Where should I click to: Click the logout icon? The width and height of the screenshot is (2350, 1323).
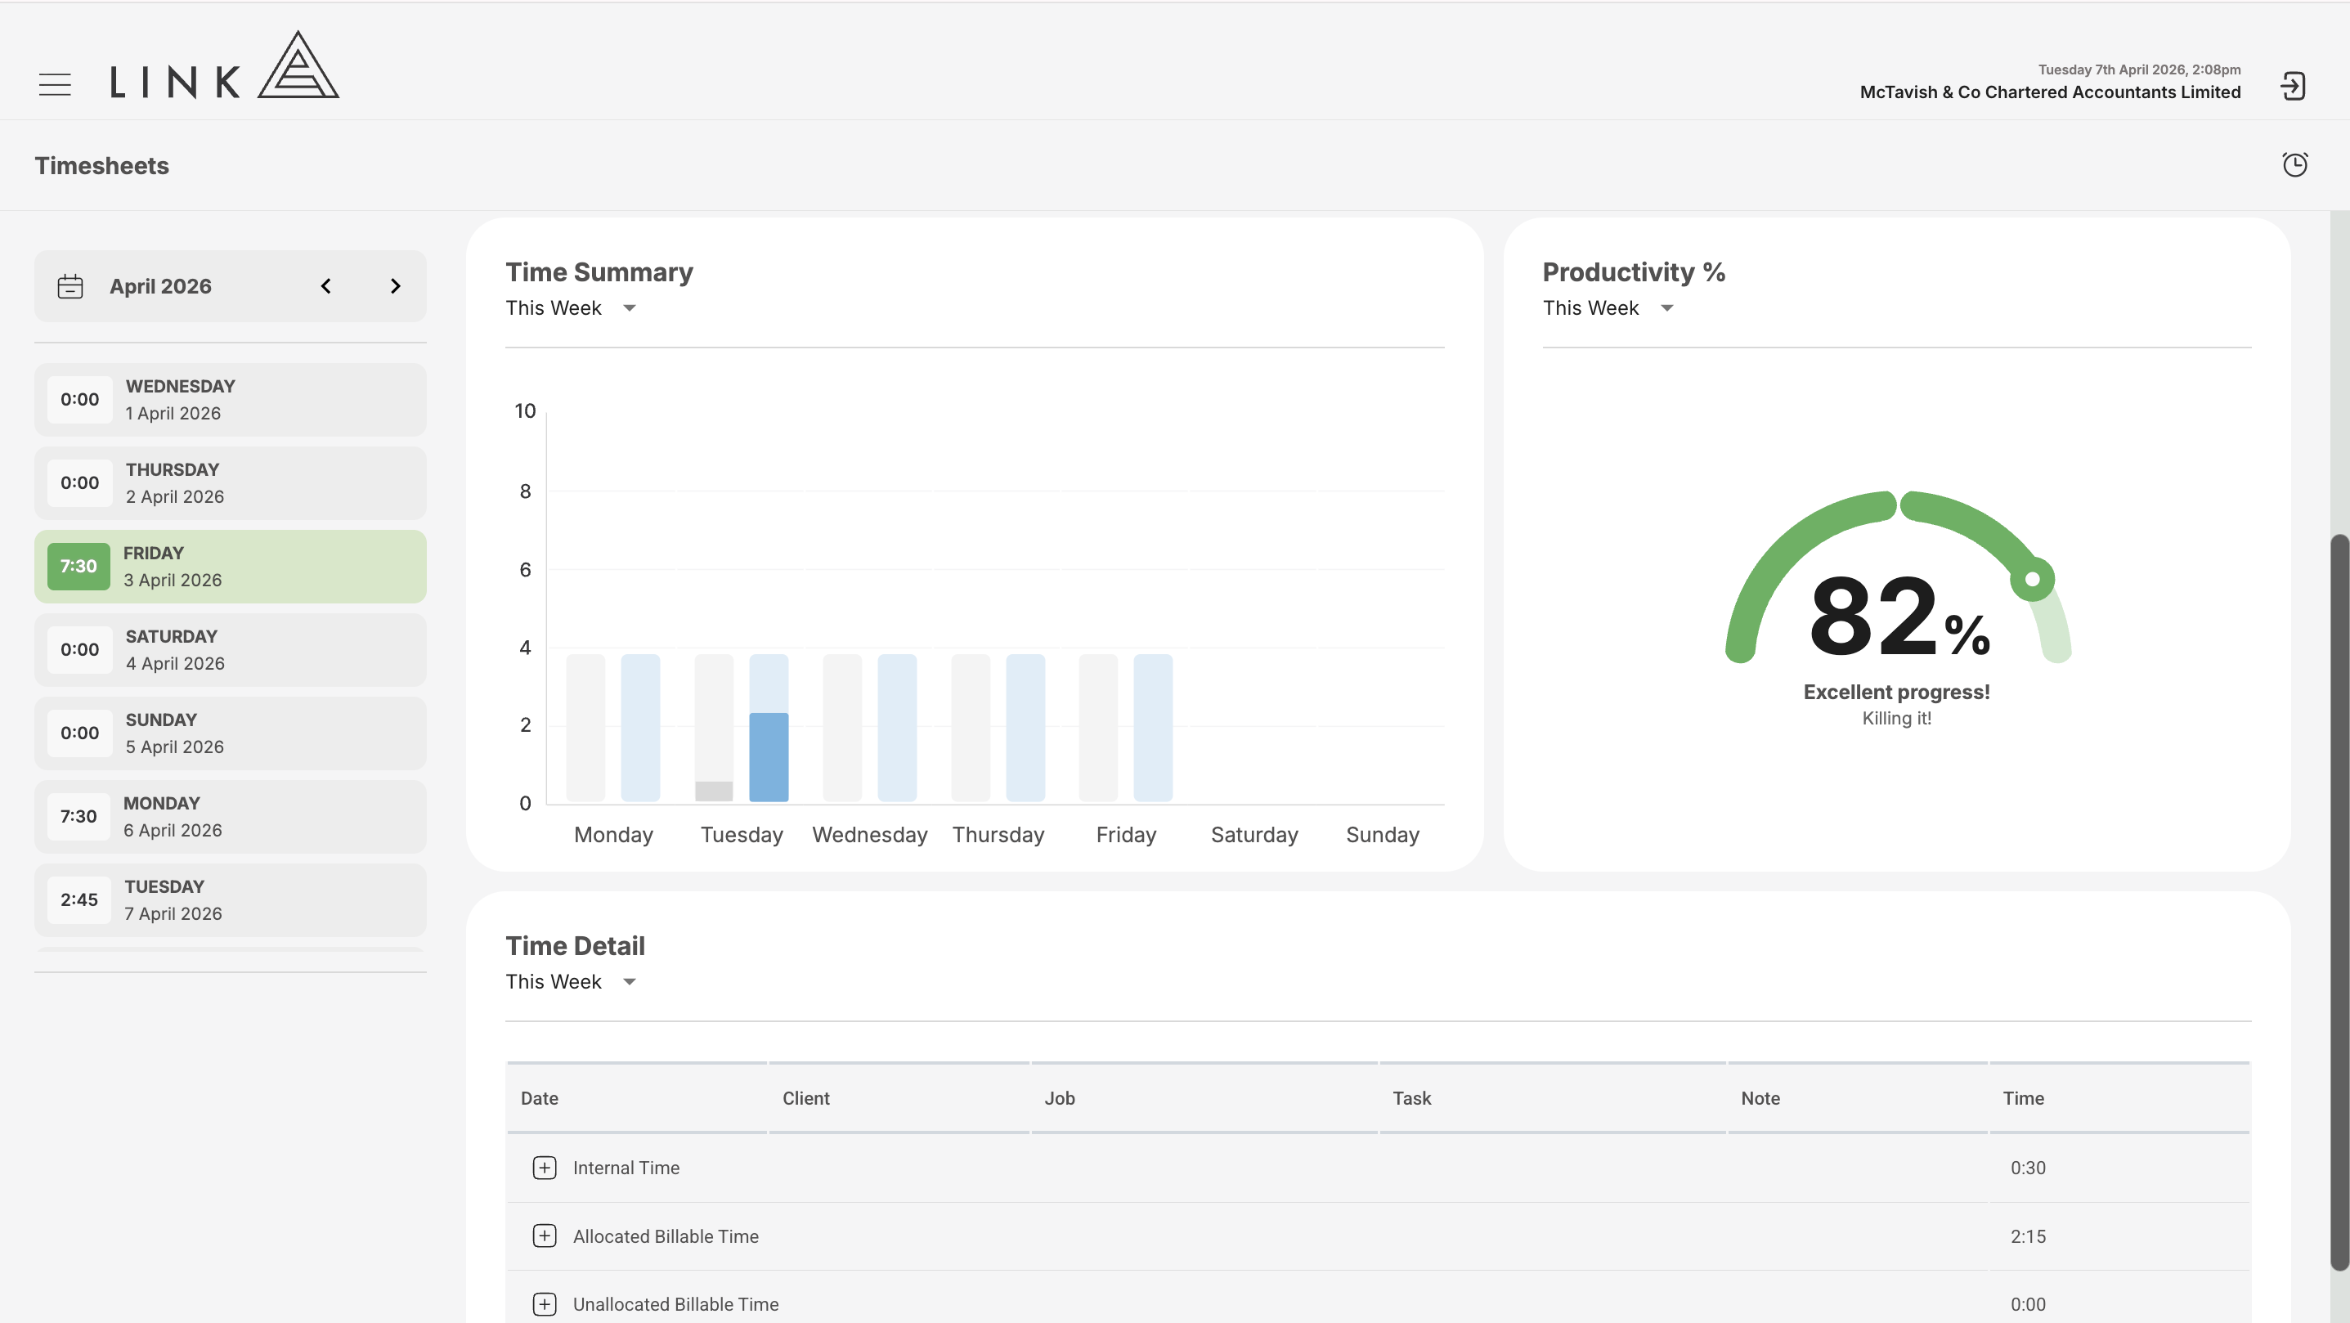point(2293,86)
